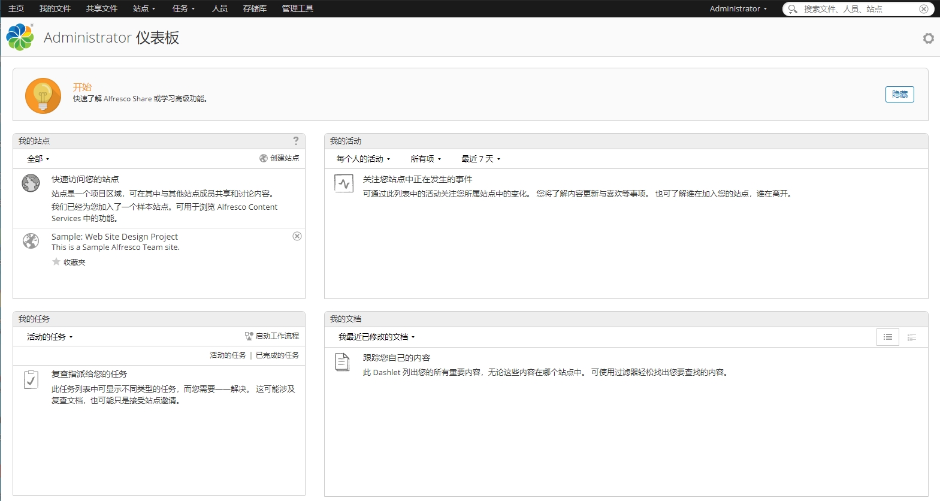This screenshot has height=501, width=940.
Task: Open dashboard settings gear icon
Action: coord(928,38)
